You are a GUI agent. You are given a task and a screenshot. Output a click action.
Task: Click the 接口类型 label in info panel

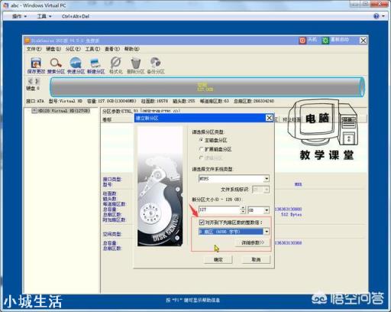(x=112, y=180)
